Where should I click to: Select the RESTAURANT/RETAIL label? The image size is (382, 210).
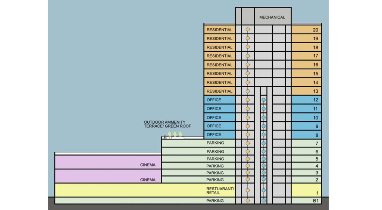click(220, 191)
